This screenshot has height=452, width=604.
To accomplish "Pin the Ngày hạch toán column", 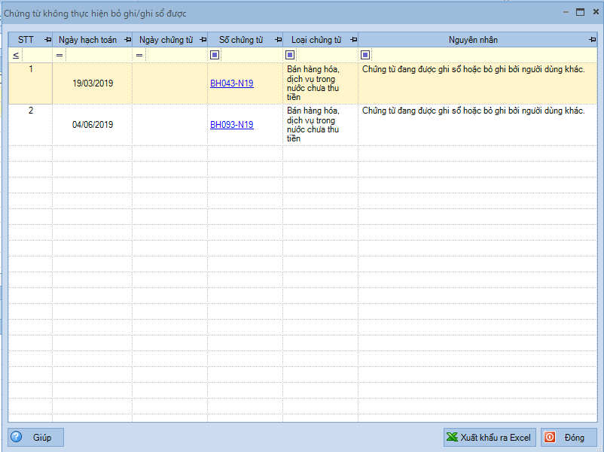I will (x=127, y=40).
